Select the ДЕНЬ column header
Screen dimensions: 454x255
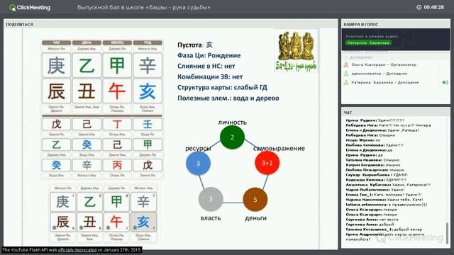tap(87, 42)
